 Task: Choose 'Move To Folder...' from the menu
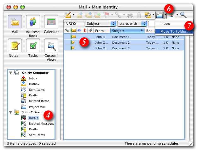(x=174, y=32)
